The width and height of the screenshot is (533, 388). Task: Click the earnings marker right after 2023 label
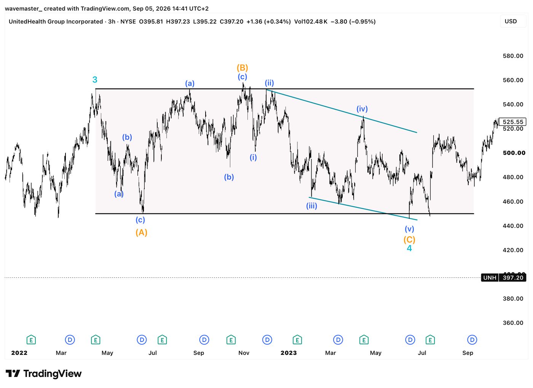[297, 340]
